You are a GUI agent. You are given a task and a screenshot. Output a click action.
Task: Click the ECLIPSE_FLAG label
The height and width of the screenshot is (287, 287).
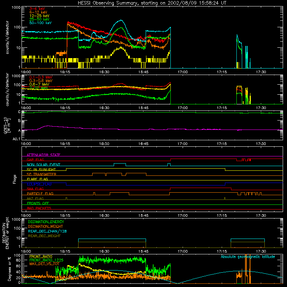[39, 184]
